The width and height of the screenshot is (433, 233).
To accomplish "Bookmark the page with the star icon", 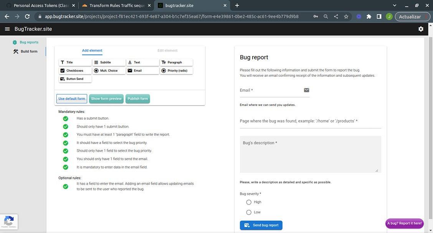I will click(346, 17).
